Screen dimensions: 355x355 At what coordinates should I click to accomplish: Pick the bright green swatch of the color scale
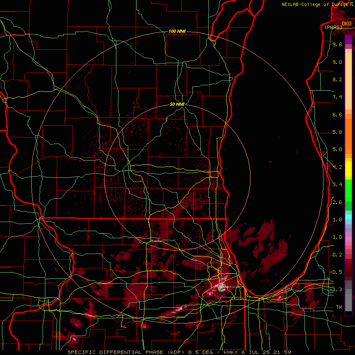348,191
